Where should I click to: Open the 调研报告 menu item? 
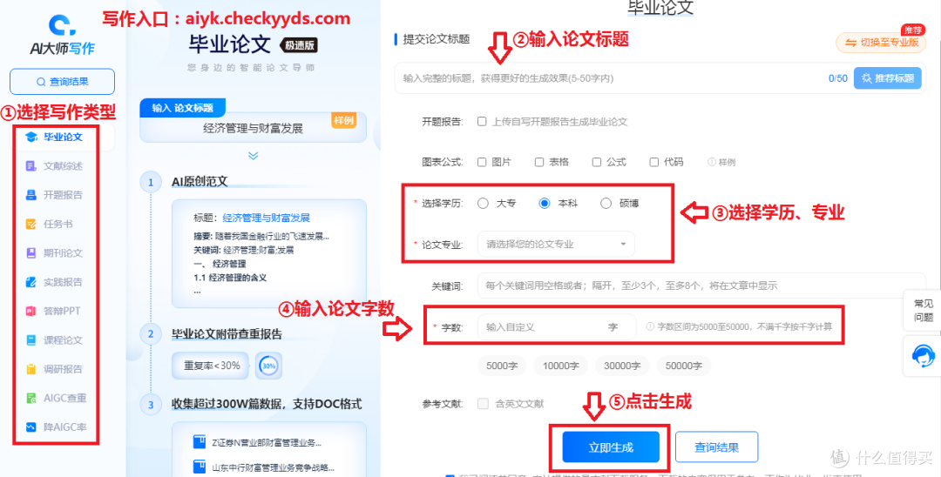63,369
